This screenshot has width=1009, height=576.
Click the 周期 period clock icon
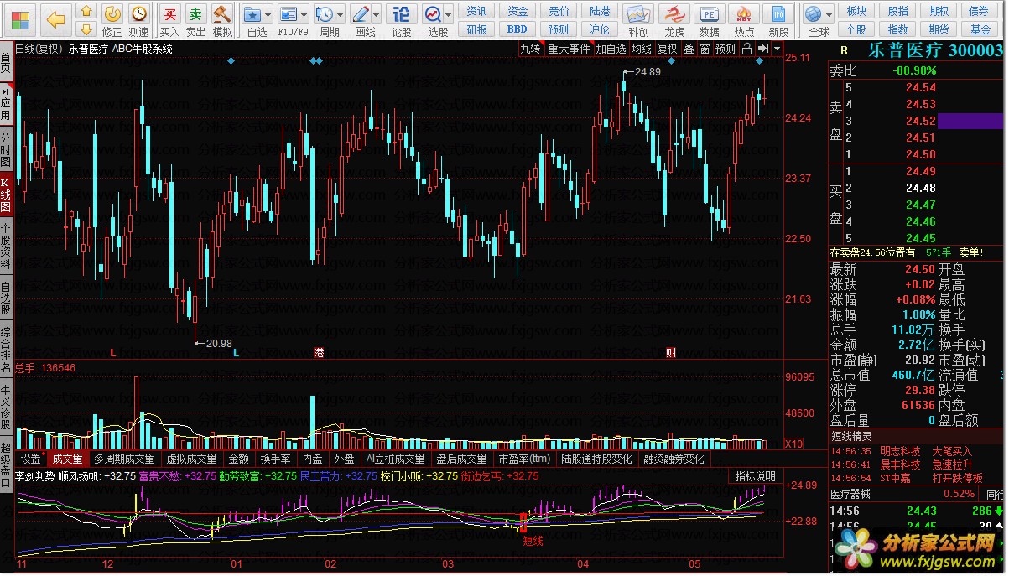point(324,14)
